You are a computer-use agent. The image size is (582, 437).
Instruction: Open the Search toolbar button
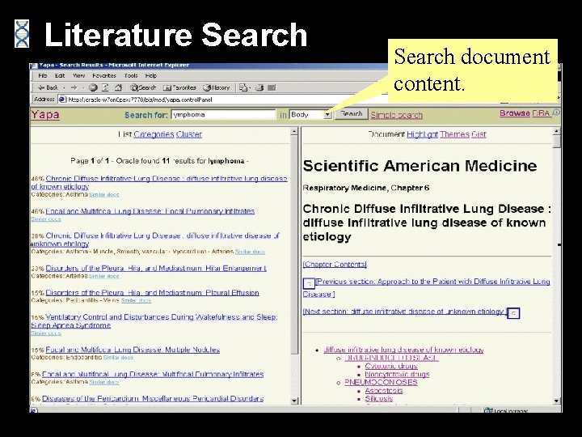tap(143, 87)
